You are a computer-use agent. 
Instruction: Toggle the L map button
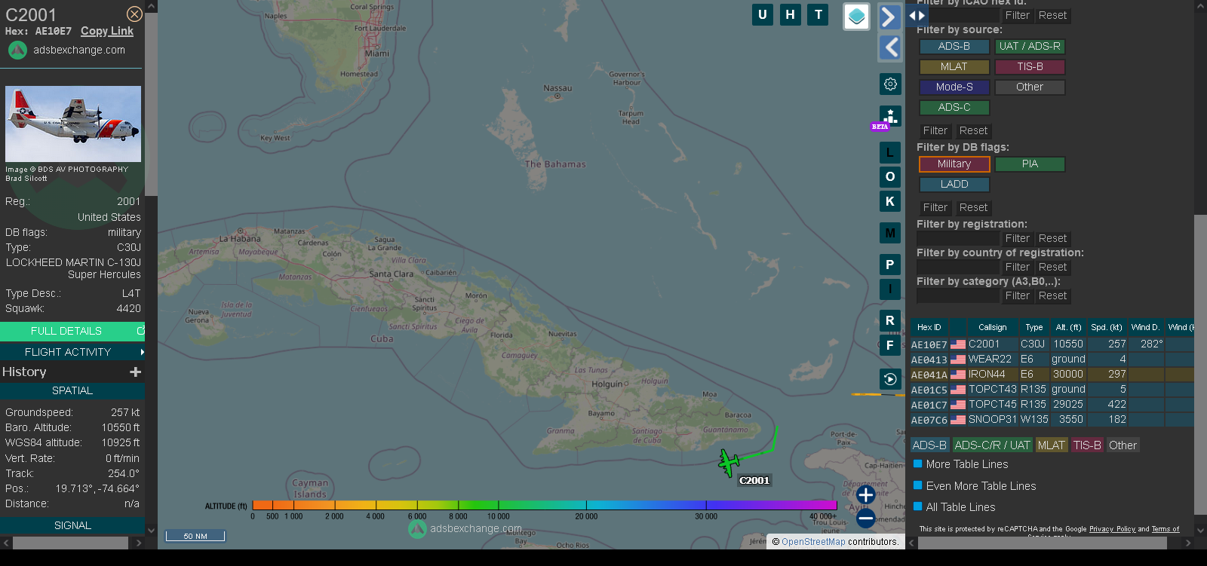click(x=890, y=153)
